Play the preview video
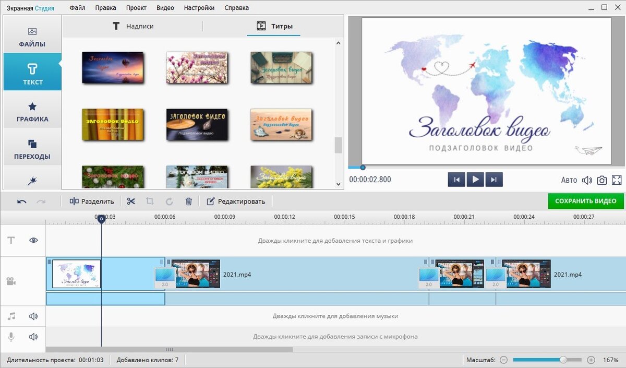This screenshot has width=626, height=368. pos(475,180)
